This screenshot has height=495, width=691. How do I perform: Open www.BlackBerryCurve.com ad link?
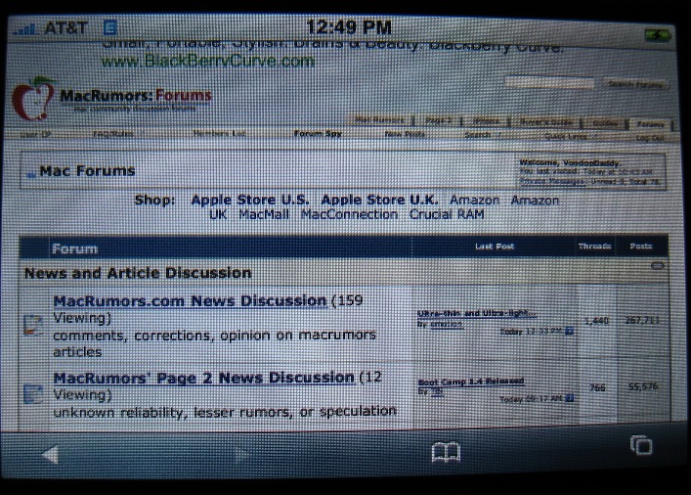coord(207,61)
